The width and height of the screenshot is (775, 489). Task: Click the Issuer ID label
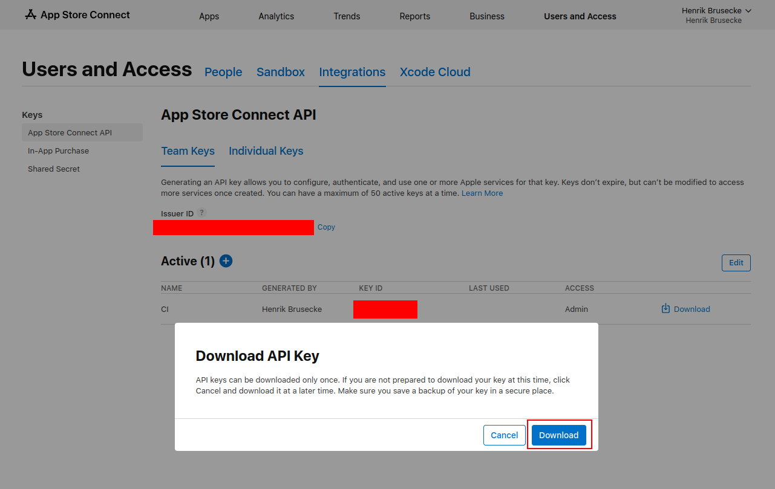tap(177, 213)
